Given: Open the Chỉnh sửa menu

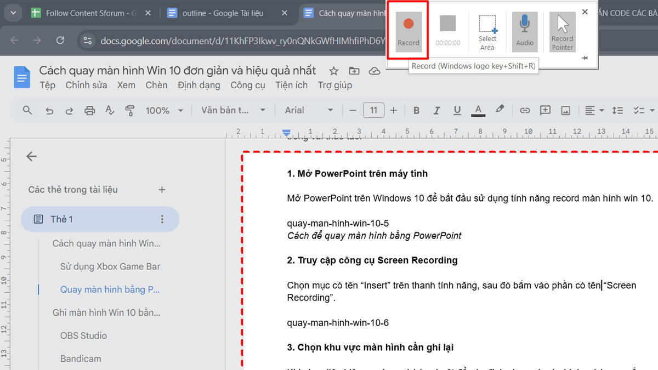Looking at the screenshot, I should pos(86,85).
